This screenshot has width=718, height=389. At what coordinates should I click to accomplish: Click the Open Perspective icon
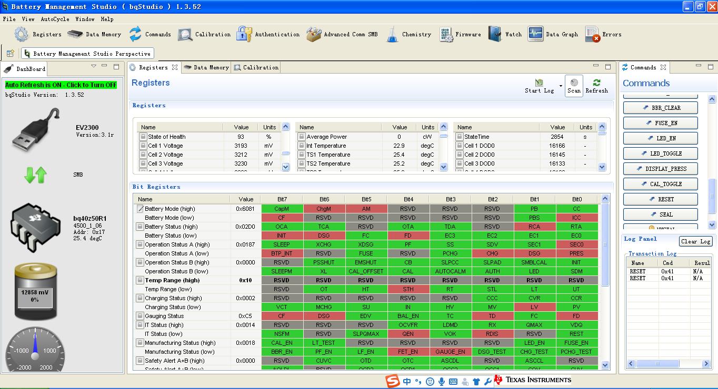tap(10, 53)
